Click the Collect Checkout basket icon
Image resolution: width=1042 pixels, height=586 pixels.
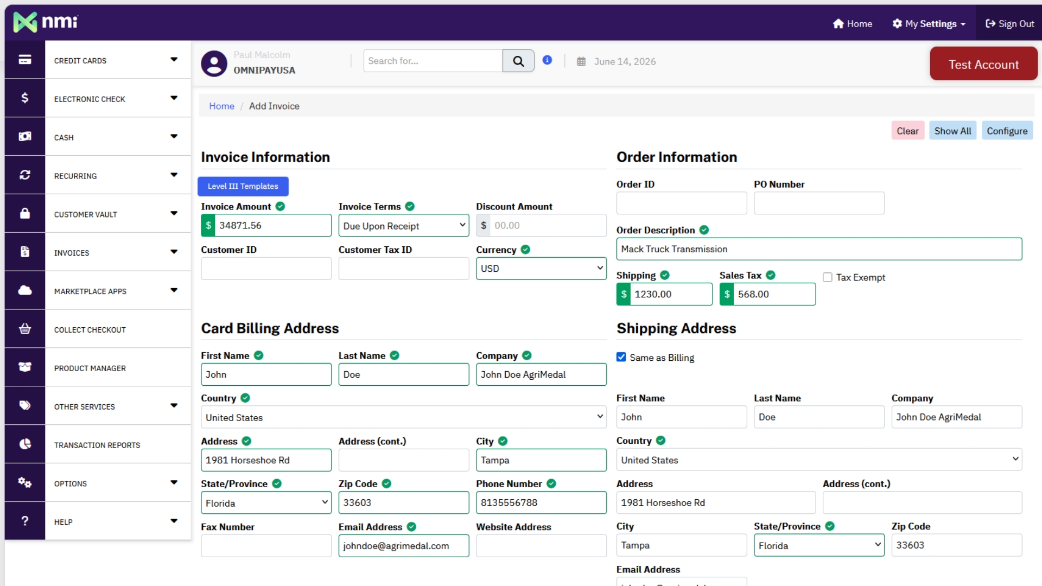[x=25, y=329]
